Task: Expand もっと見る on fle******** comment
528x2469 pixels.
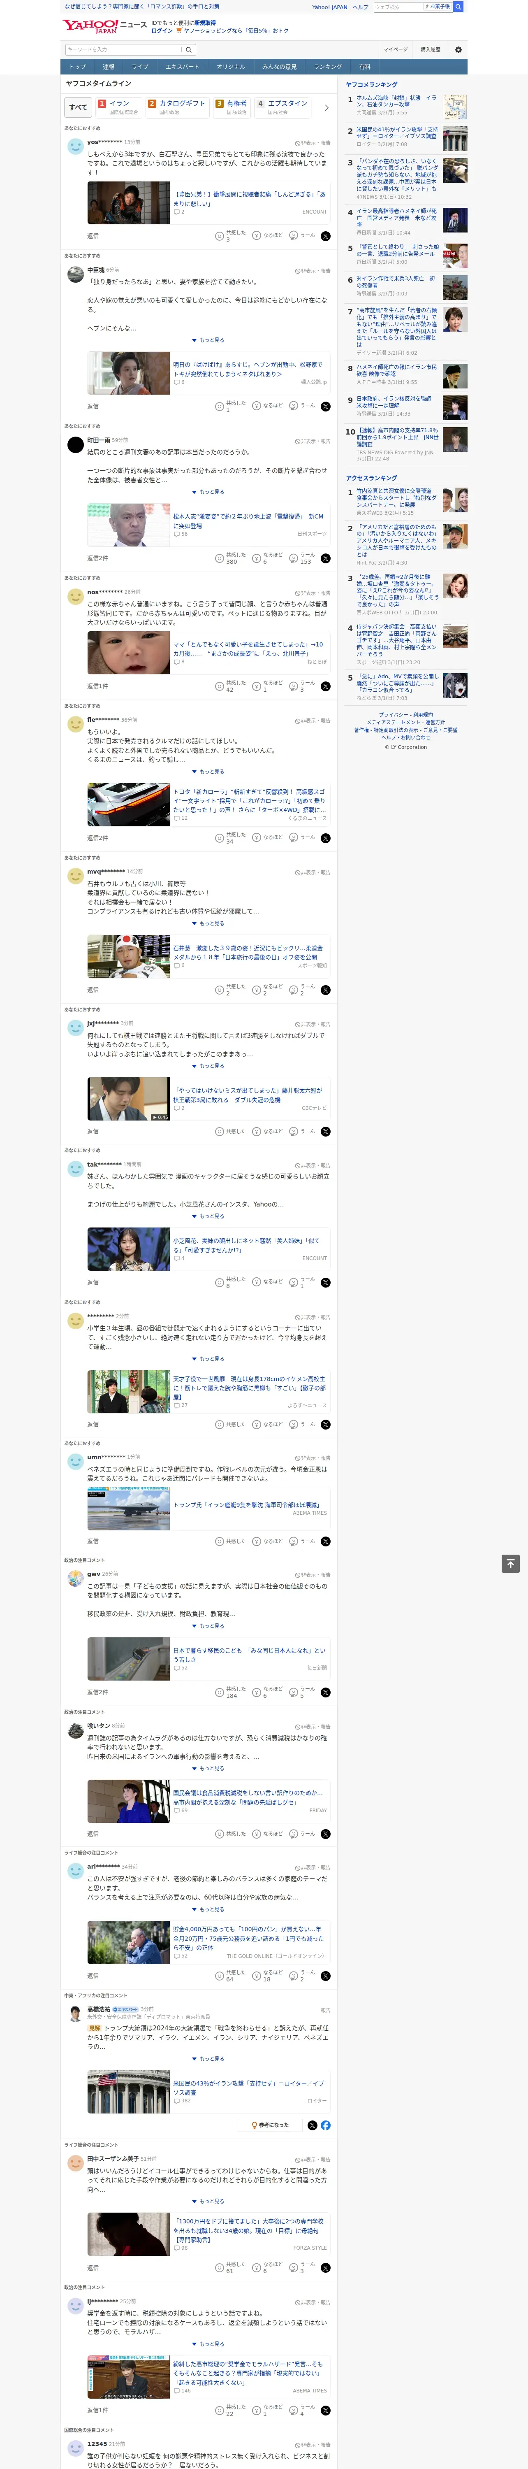Action: [208, 772]
